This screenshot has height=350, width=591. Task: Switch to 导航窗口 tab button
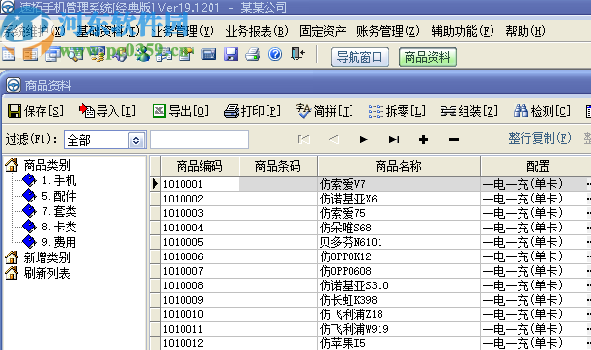click(360, 57)
